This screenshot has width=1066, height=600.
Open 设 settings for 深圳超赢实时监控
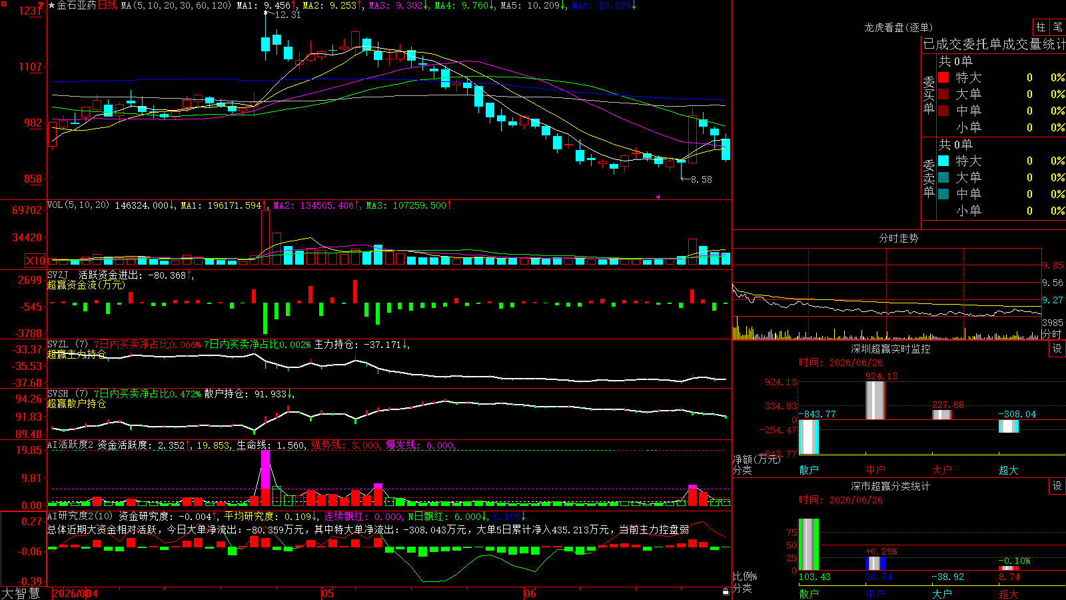click(x=1057, y=349)
